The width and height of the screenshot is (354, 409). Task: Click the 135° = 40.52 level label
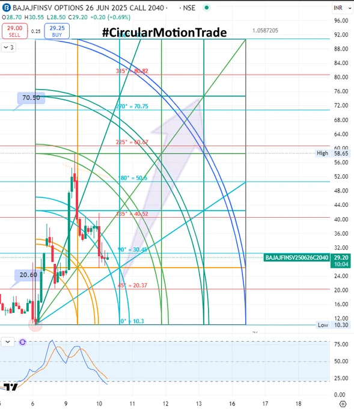[132, 214]
